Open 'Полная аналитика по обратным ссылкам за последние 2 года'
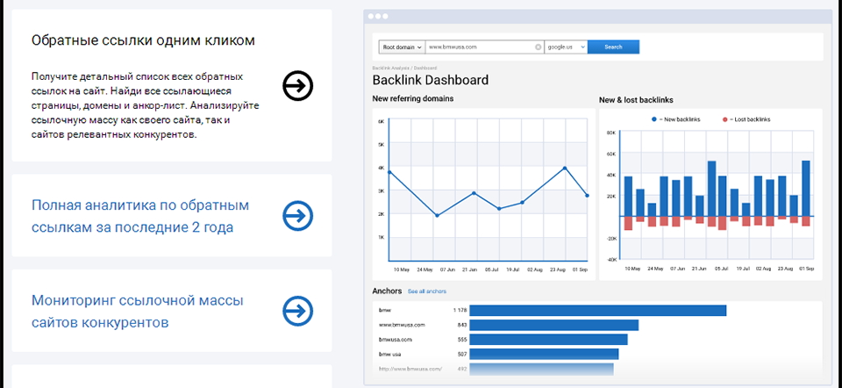 click(140, 216)
